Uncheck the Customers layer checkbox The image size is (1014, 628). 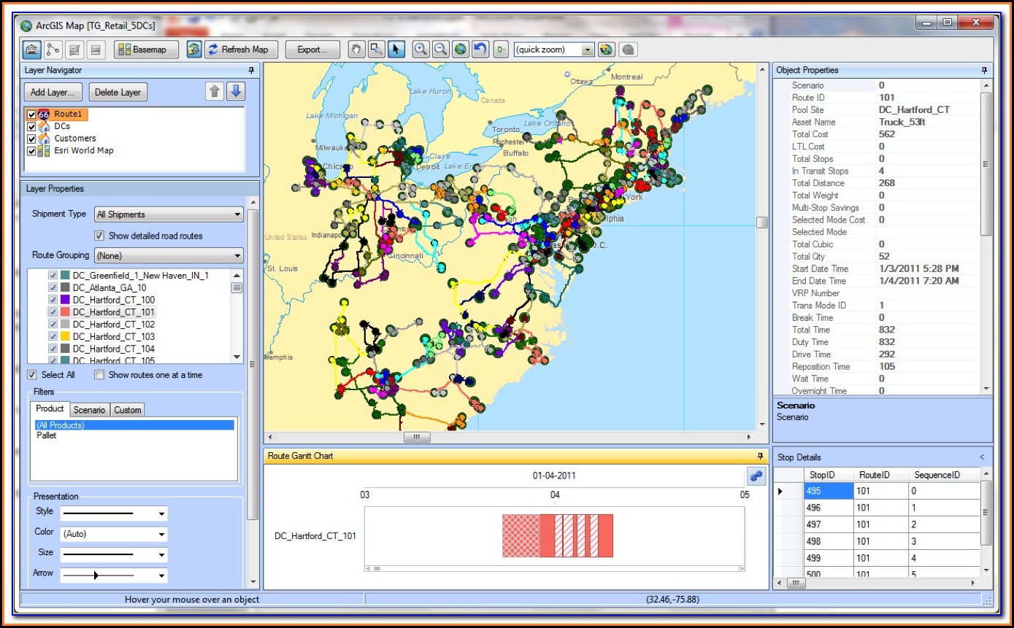pyautogui.click(x=31, y=139)
